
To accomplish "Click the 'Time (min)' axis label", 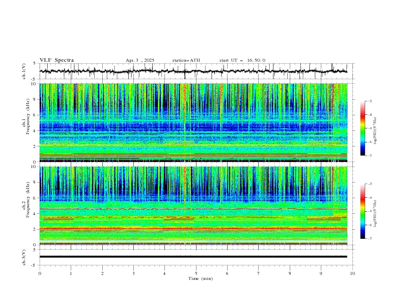I will [201, 278].
